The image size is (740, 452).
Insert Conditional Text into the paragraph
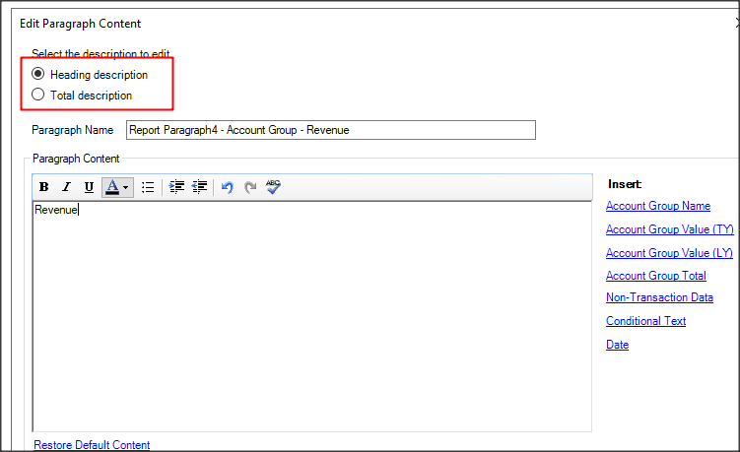tap(645, 321)
